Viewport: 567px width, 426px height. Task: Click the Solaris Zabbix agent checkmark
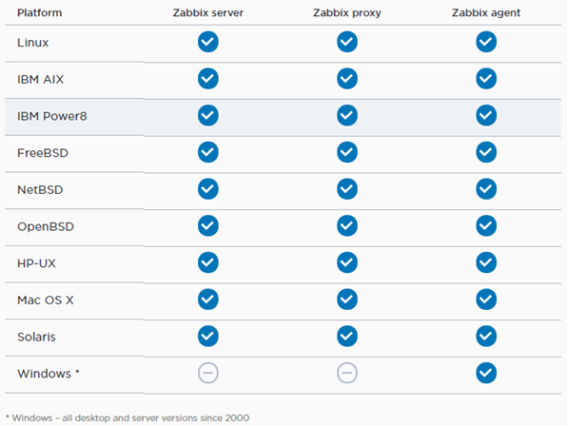[x=486, y=337]
